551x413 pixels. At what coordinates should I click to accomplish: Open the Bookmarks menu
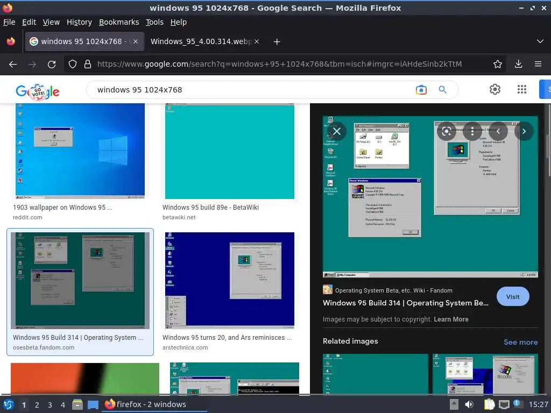click(119, 22)
